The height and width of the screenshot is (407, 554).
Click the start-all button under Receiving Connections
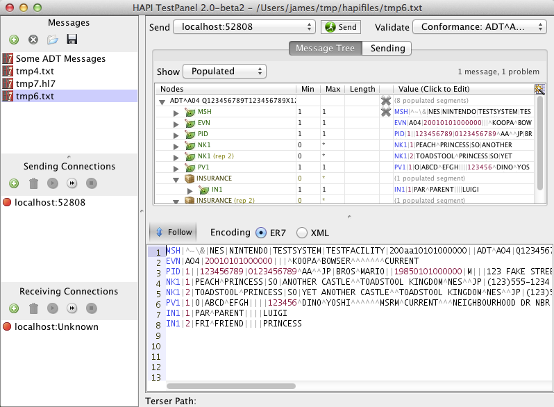click(x=72, y=308)
